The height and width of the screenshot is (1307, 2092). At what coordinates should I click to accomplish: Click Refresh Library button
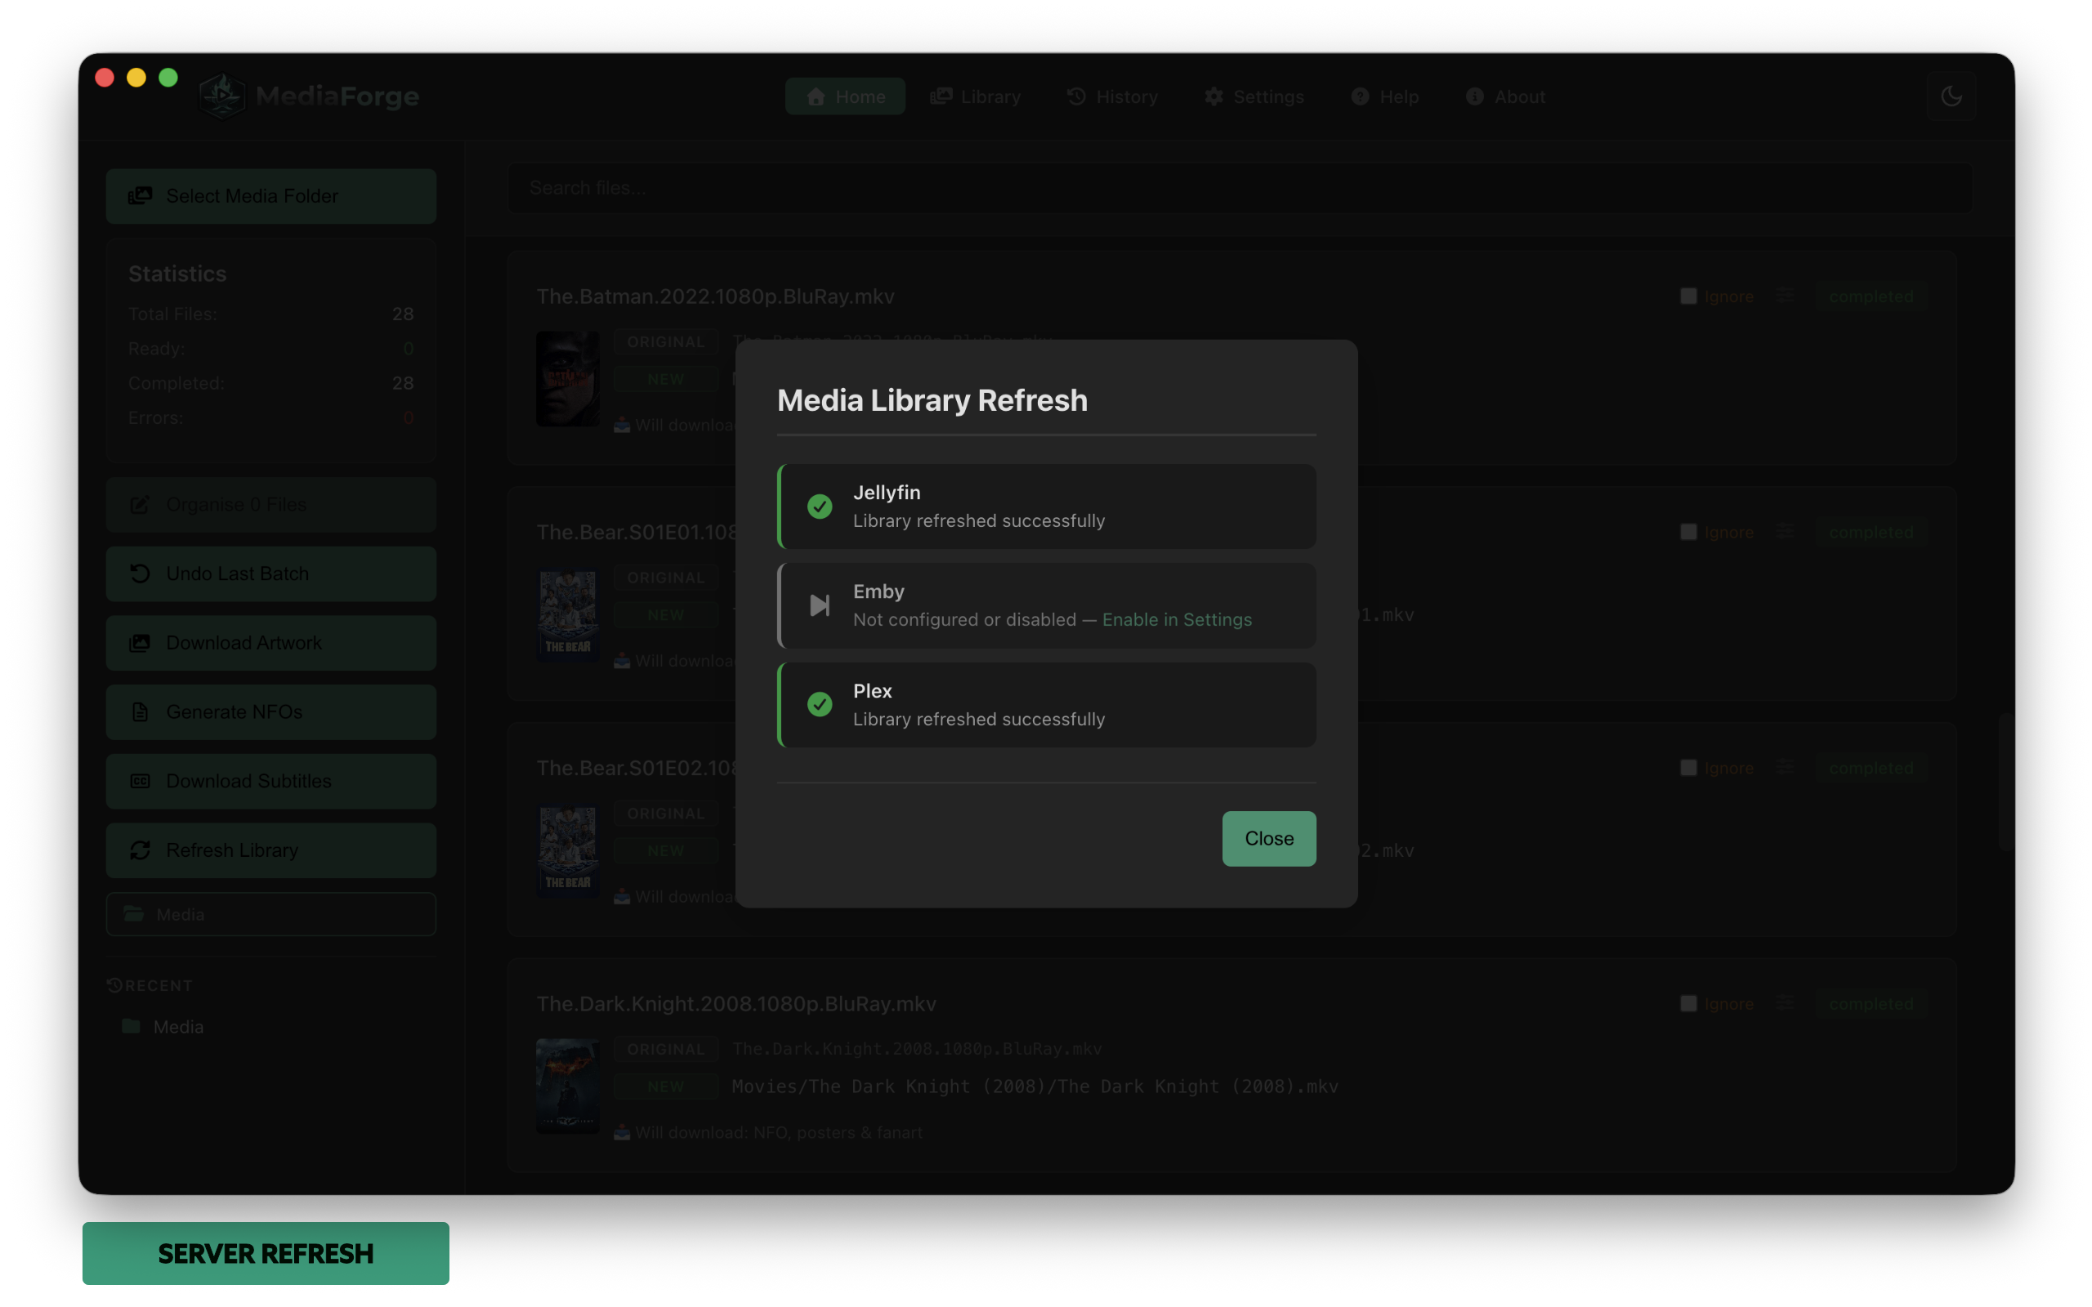[270, 850]
